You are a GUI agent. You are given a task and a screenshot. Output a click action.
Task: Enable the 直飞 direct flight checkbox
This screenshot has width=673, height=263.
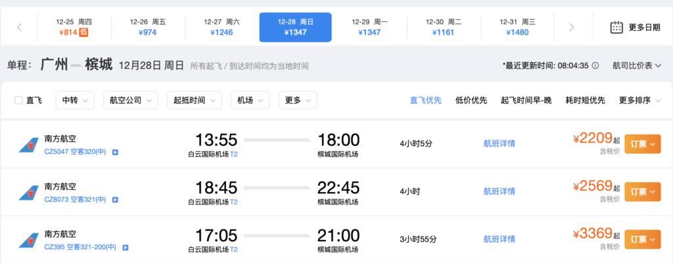tap(19, 100)
